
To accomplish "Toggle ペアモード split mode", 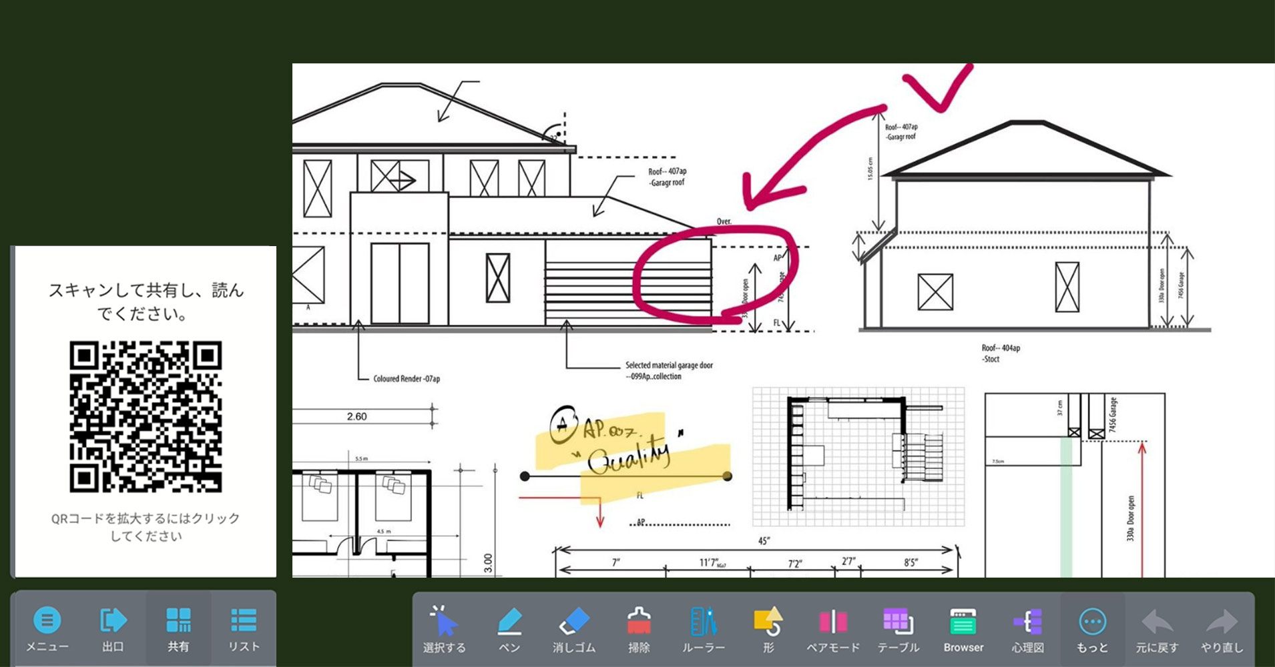I will coord(833,629).
